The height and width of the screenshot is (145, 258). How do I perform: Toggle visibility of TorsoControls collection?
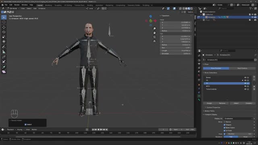245,89
